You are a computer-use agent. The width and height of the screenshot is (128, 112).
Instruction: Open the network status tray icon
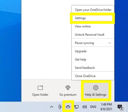coord(76,107)
